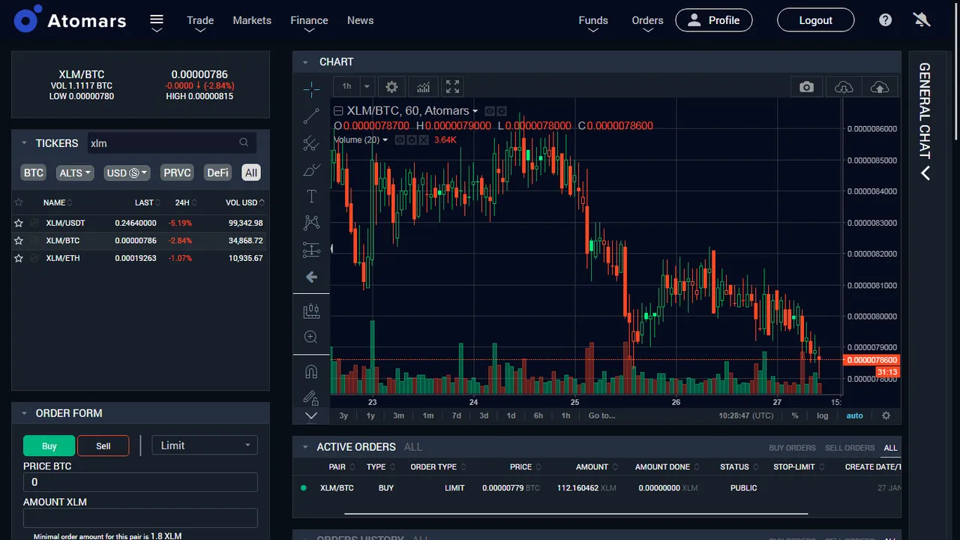Select the zoom in tool
Viewport: 960px width, 540px height.
(311, 337)
